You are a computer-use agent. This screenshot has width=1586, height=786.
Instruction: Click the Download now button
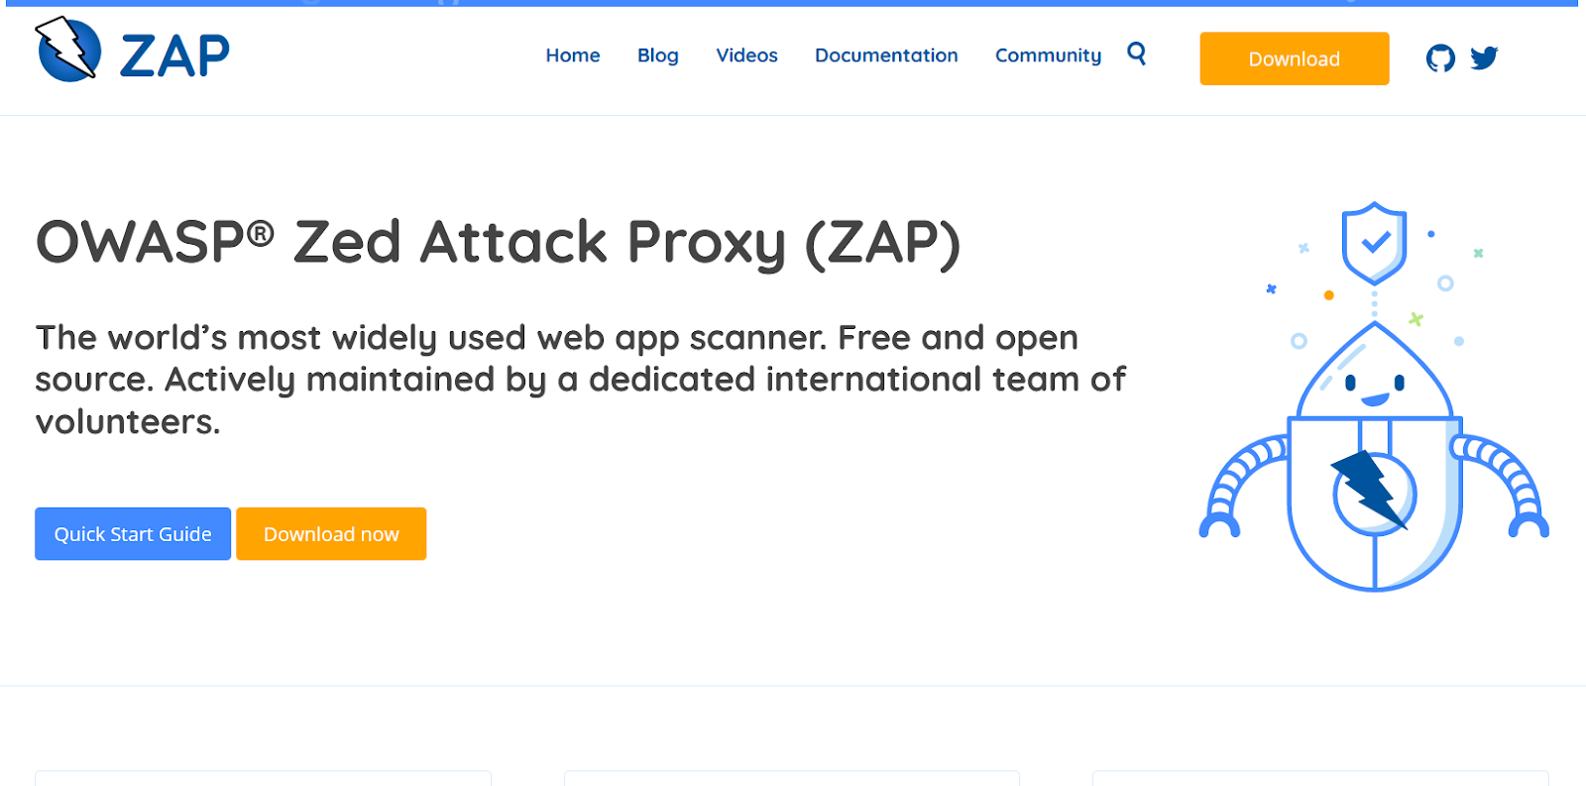point(331,534)
